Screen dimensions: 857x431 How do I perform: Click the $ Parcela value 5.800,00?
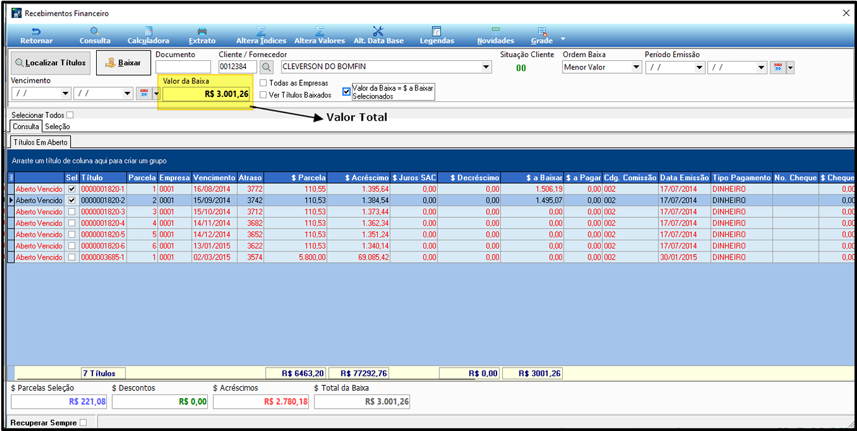pyautogui.click(x=295, y=257)
